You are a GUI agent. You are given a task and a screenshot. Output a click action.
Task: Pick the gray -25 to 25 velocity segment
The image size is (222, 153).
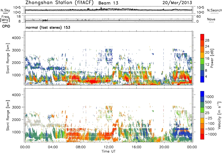pyautogui.click(x=202, y=115)
